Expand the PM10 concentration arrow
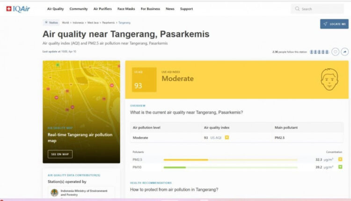Image resolution: width=351 pixels, height=201 pixels. tap(340, 167)
